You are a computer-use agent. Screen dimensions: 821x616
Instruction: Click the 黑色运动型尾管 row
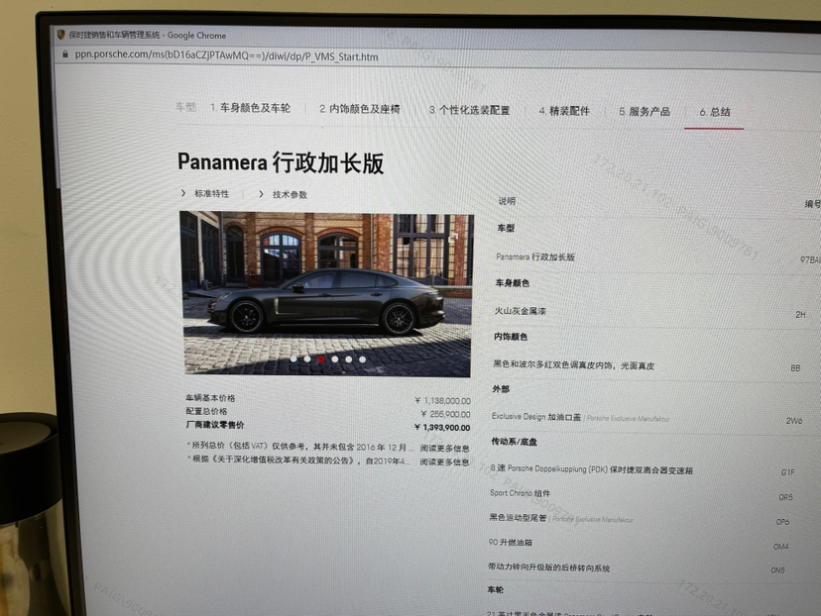(x=640, y=519)
